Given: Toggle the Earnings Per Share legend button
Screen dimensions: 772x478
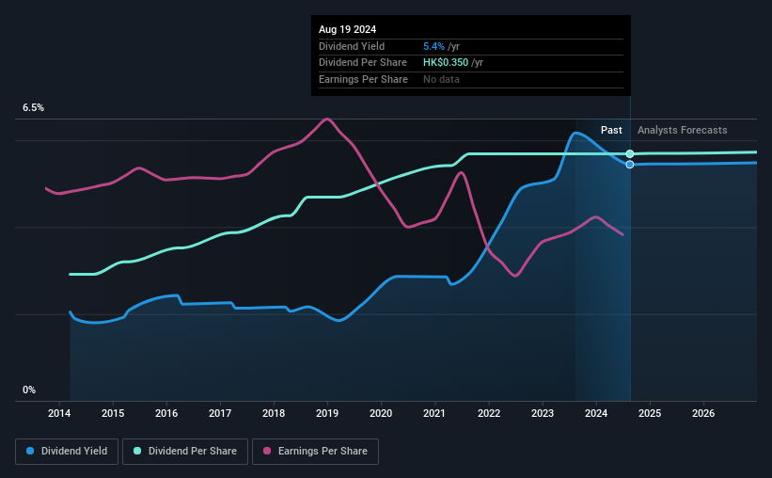Looking at the screenshot, I should click(x=315, y=452).
